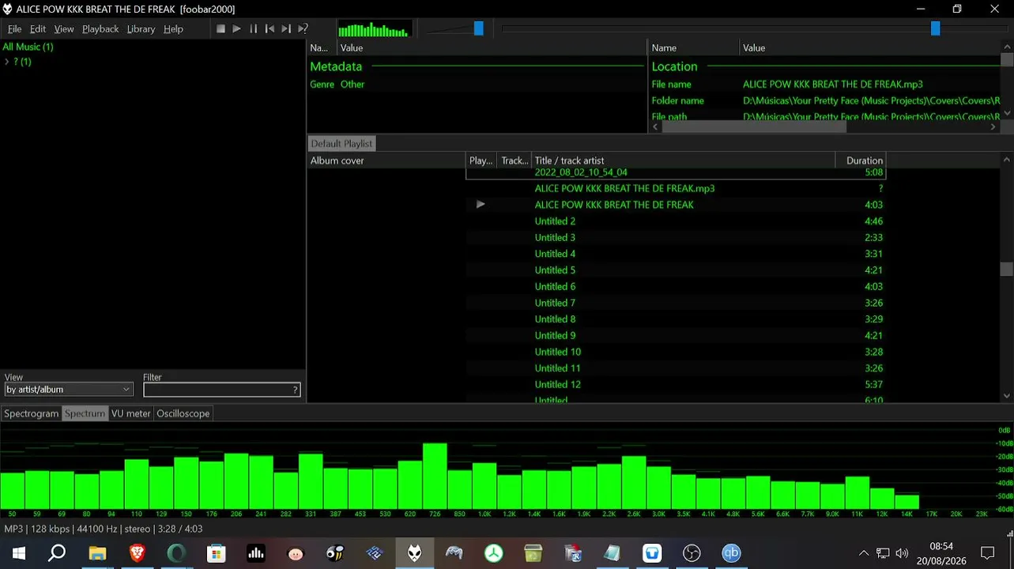Show hidden system tray icons
This screenshot has width=1014, height=569.
click(864, 553)
